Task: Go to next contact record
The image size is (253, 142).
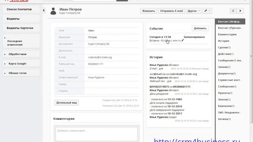Action: coord(240,11)
